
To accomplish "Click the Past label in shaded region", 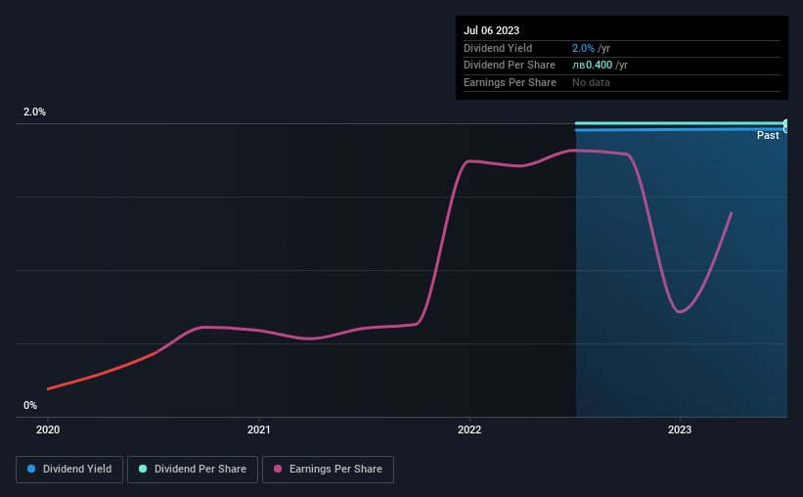I will (x=768, y=135).
